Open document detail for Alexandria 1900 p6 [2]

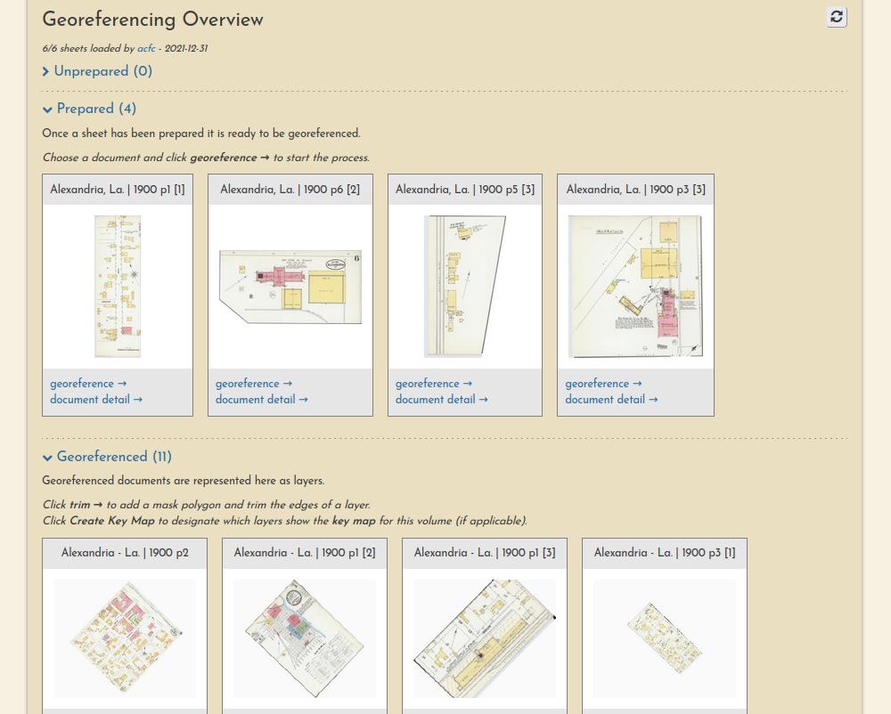(x=261, y=400)
